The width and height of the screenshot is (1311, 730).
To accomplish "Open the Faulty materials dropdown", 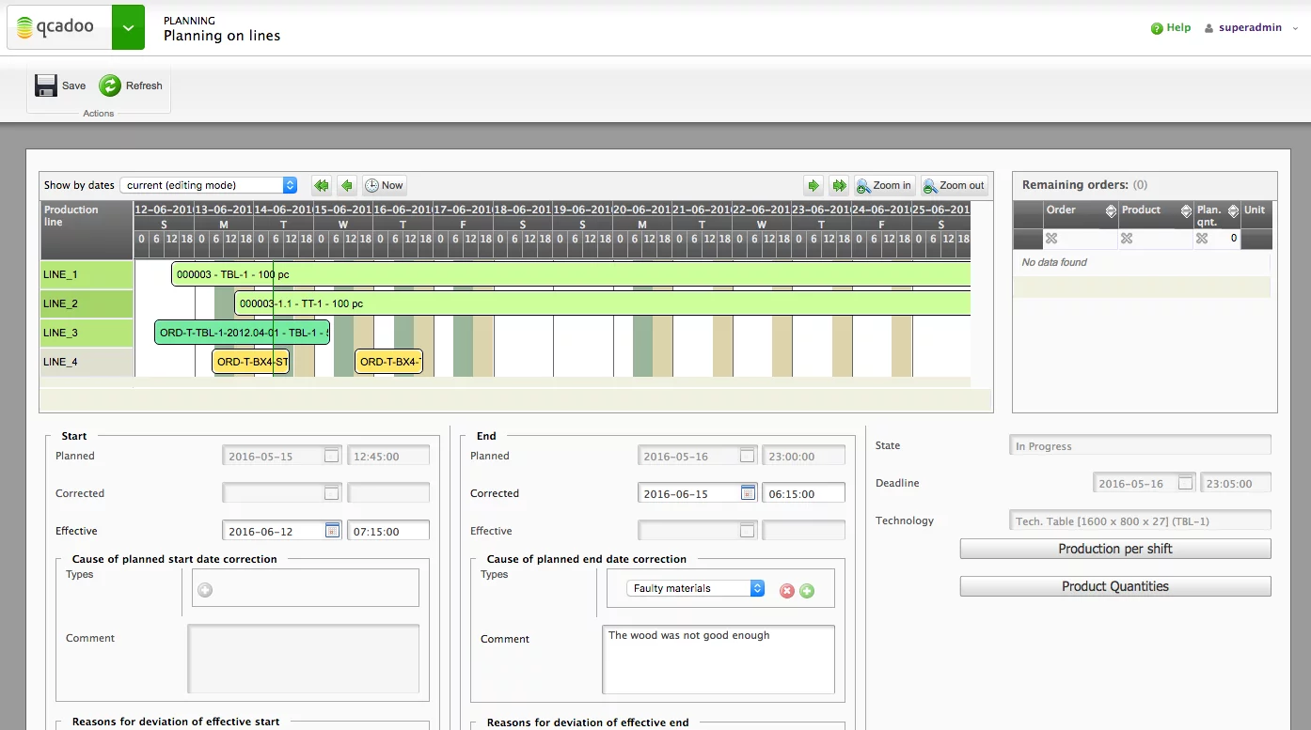I will coord(696,588).
